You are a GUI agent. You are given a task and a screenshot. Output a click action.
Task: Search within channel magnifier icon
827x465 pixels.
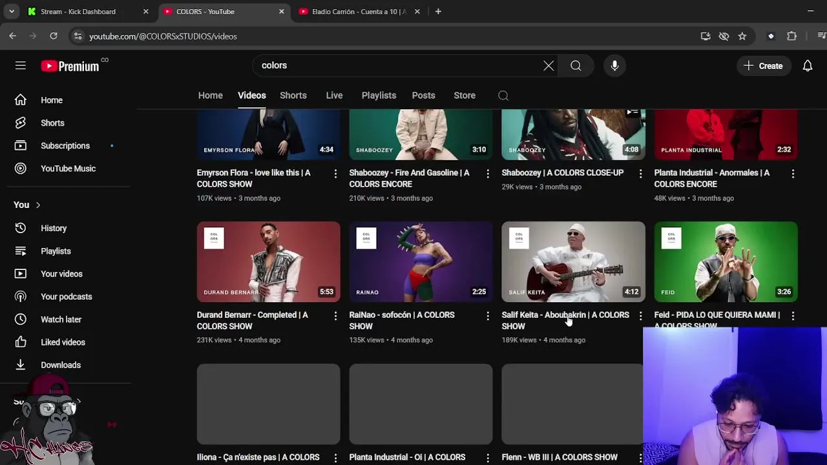pyautogui.click(x=503, y=96)
